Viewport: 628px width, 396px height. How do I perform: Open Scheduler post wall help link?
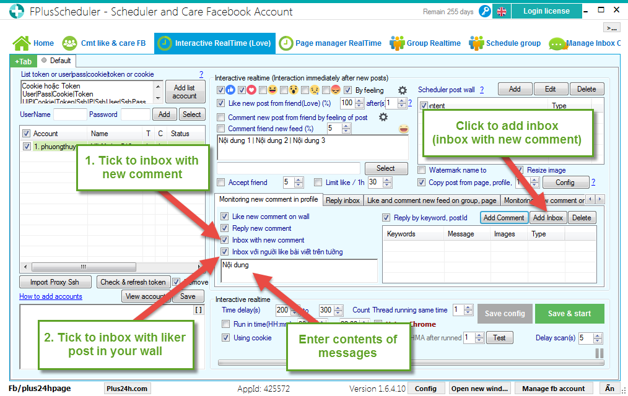pyautogui.click(x=482, y=90)
